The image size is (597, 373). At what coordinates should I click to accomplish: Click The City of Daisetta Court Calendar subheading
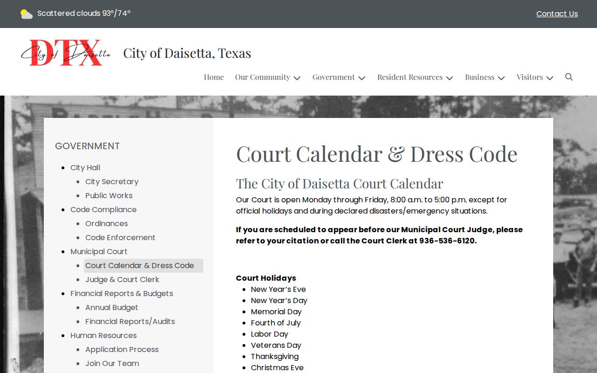click(x=340, y=183)
